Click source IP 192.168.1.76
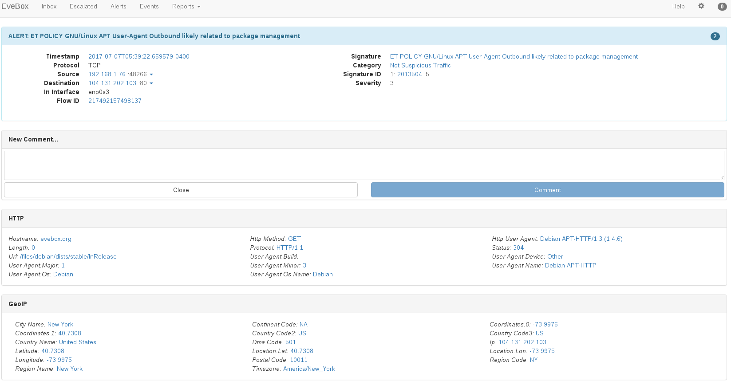 pyautogui.click(x=107, y=75)
